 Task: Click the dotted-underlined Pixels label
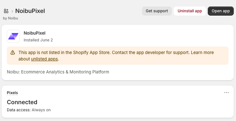12,93
